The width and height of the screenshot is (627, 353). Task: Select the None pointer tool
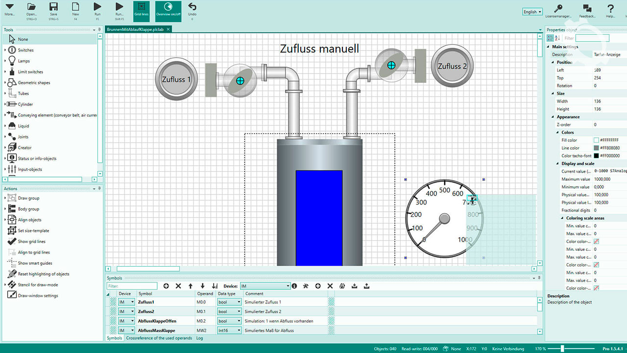point(50,39)
